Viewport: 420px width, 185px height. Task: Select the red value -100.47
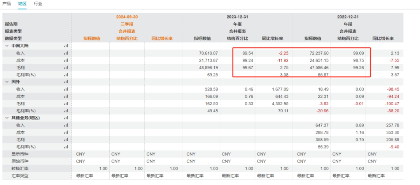tap(391, 104)
